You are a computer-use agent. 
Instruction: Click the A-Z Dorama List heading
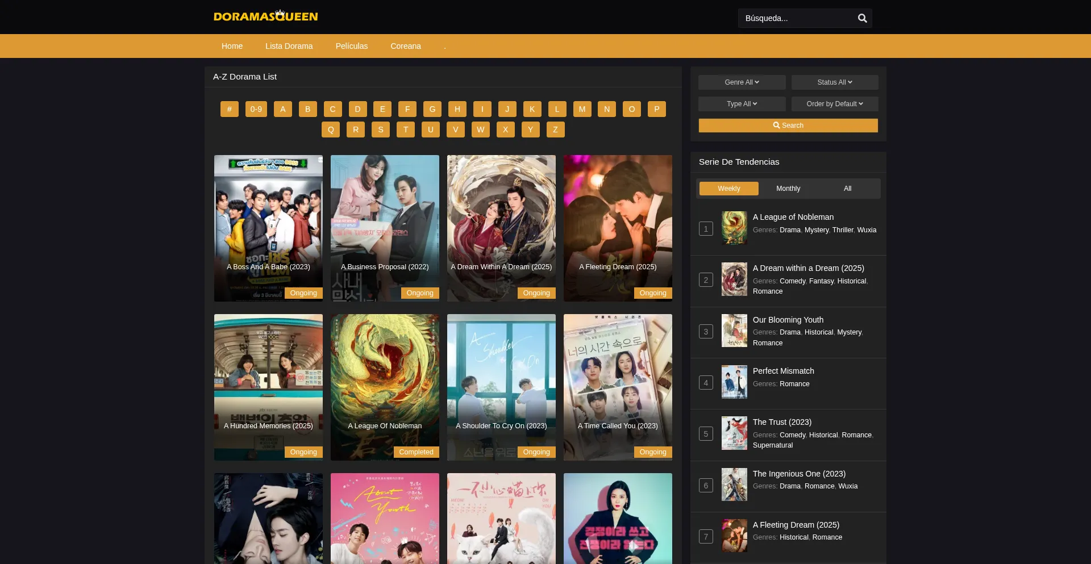pyautogui.click(x=245, y=77)
